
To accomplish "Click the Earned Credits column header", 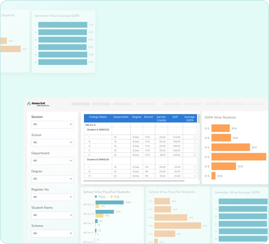I will (x=161, y=118).
